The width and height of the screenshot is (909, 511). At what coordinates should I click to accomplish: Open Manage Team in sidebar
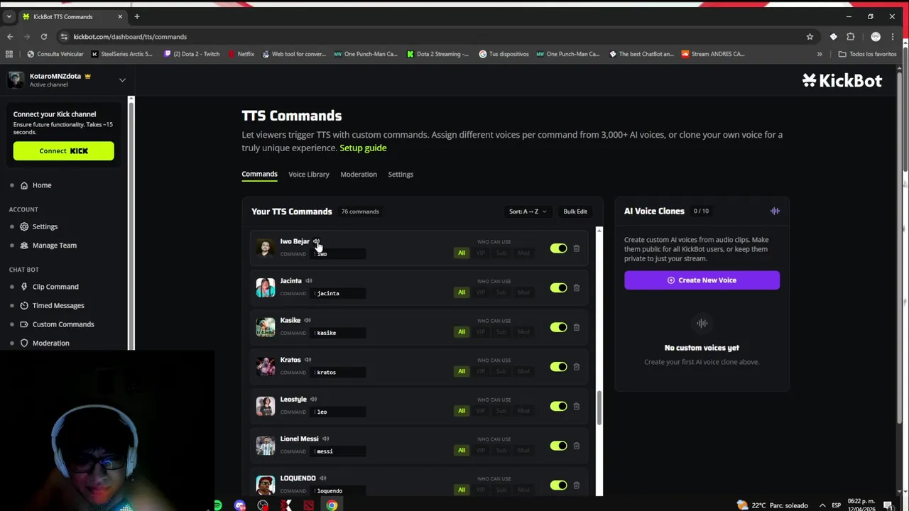54,246
